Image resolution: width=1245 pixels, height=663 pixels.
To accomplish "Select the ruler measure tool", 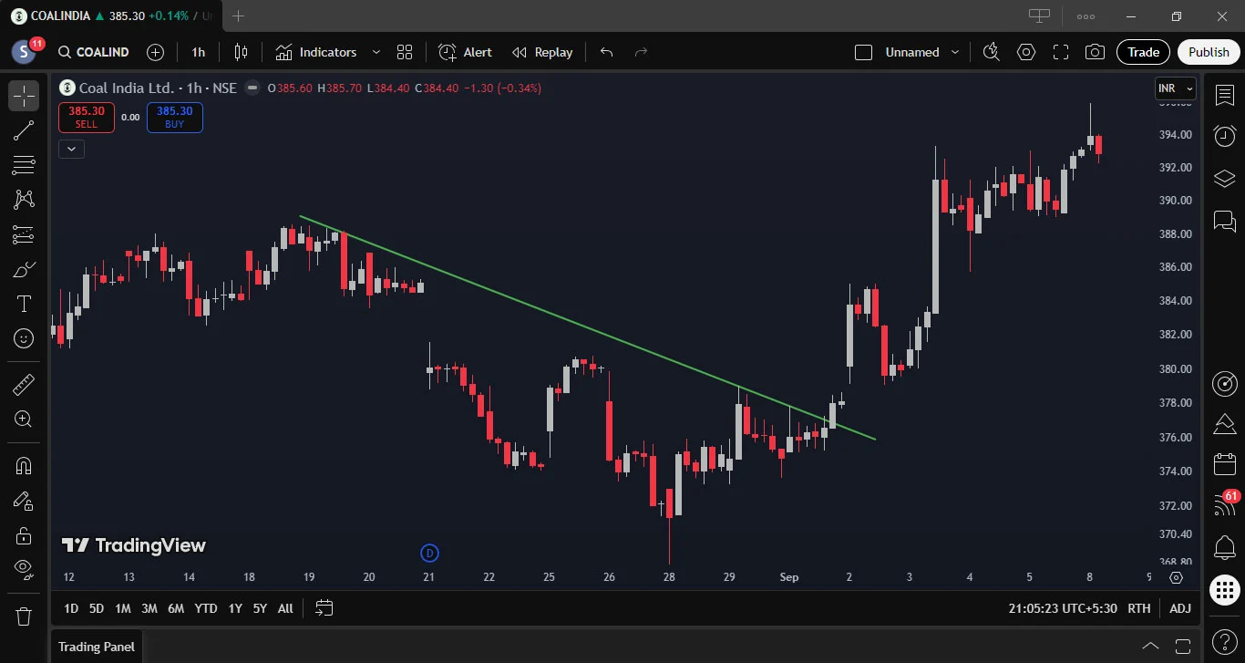I will [24, 385].
